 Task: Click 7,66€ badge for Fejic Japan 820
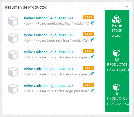point(88,34)
